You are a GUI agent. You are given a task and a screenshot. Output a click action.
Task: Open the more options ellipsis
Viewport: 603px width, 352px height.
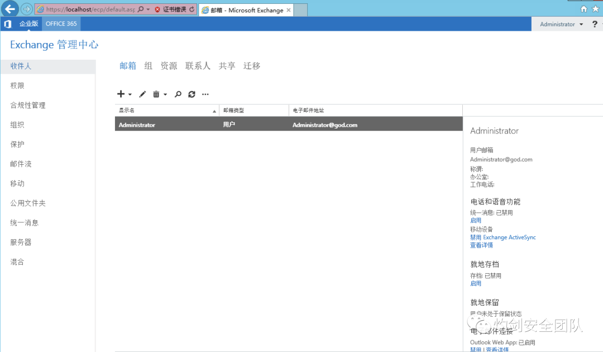tap(205, 94)
